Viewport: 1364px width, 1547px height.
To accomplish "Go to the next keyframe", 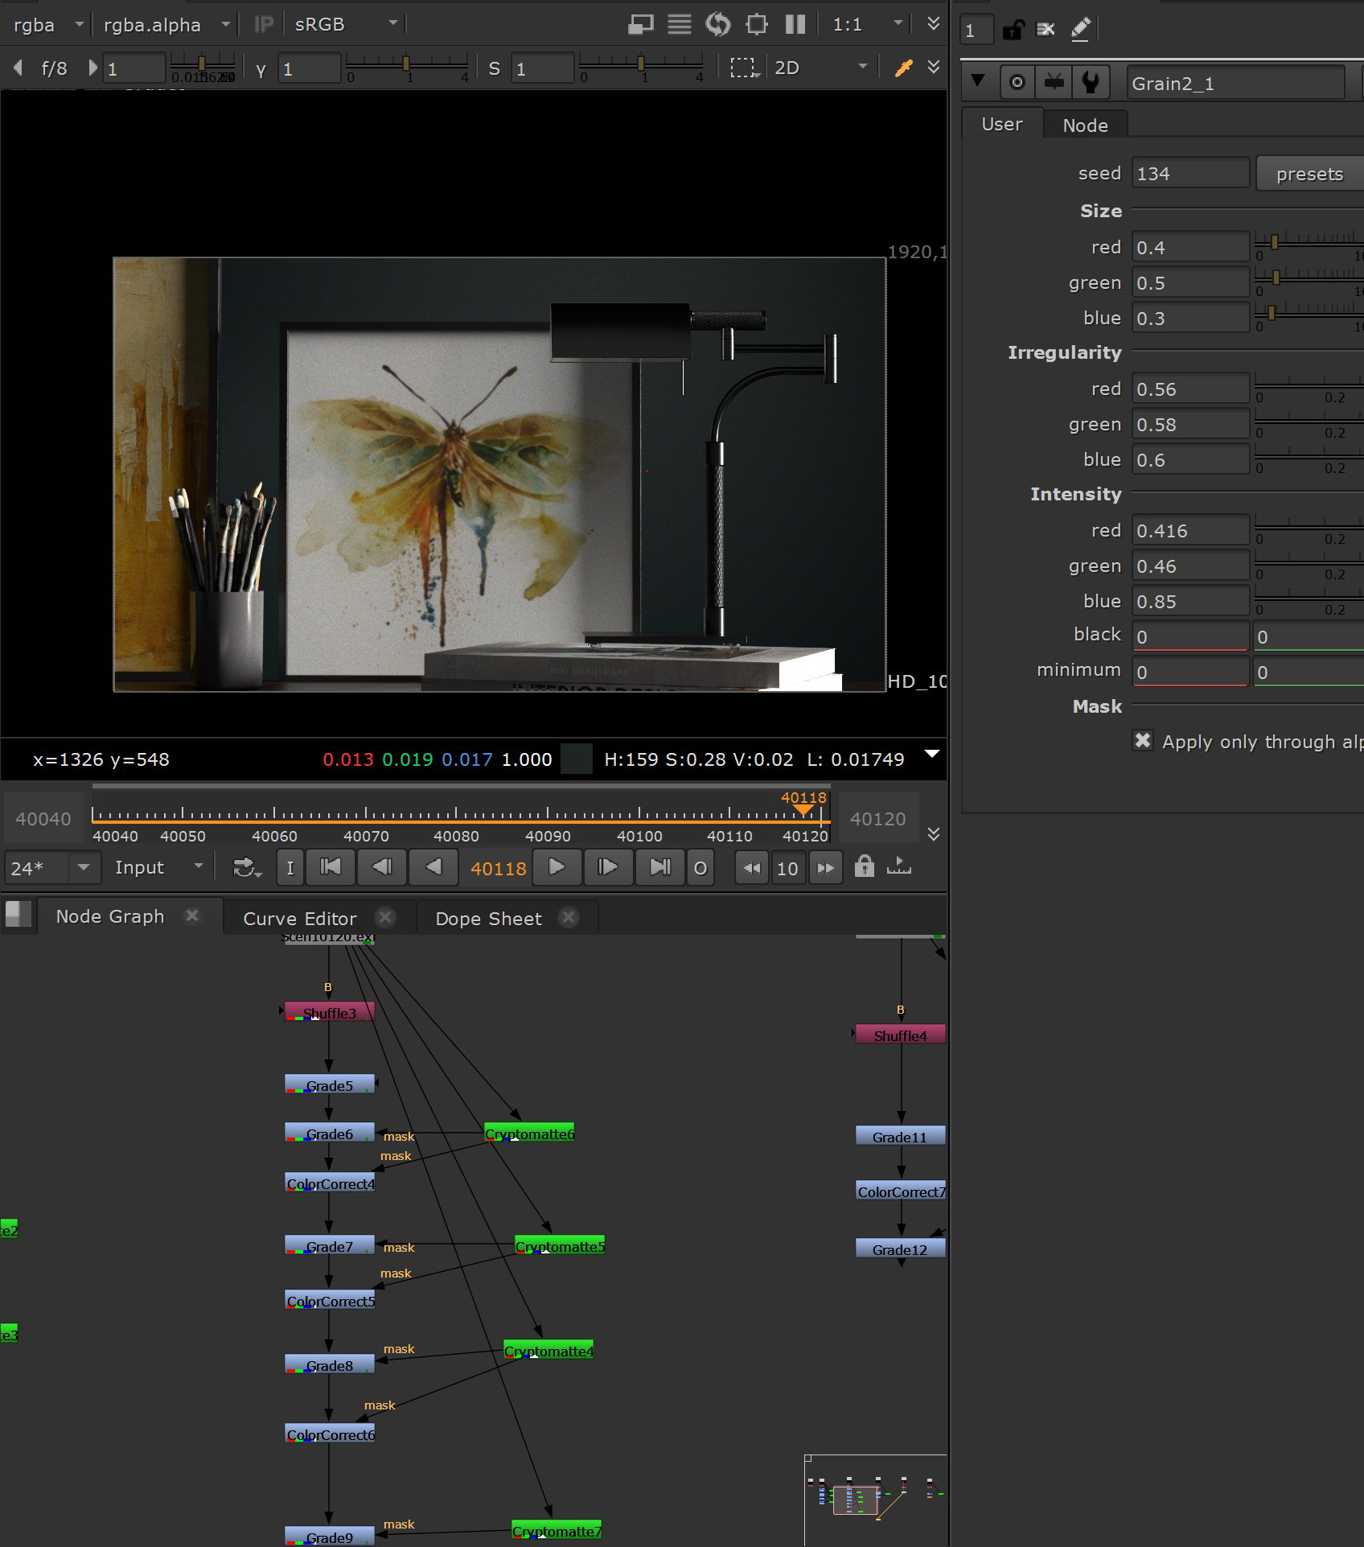I will coord(608,868).
